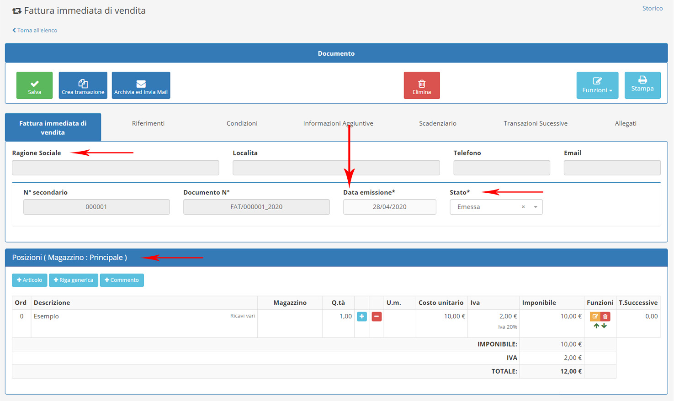Viewport: 674px width, 401px height.
Task: Click the Crea transazione copy icon button
Action: 83,85
